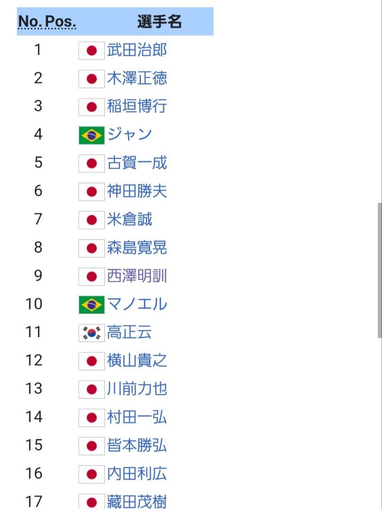The height and width of the screenshot is (509, 382).
Task: Click Japan flag icon beside 川前力也
Action: (x=91, y=390)
